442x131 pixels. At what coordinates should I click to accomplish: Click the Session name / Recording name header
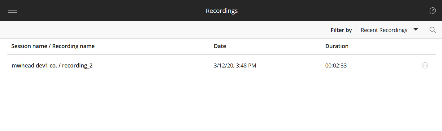tap(53, 46)
